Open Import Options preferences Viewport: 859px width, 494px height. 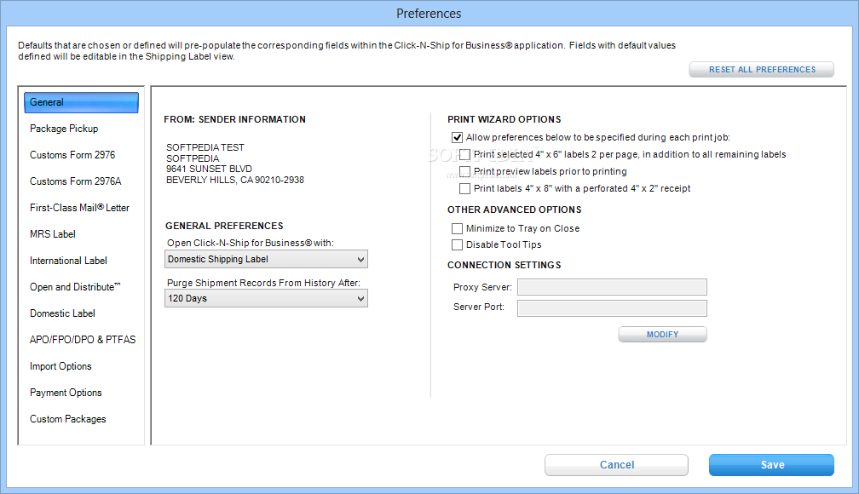click(x=61, y=366)
